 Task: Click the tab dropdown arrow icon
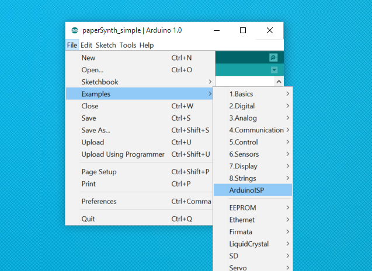[x=274, y=70]
